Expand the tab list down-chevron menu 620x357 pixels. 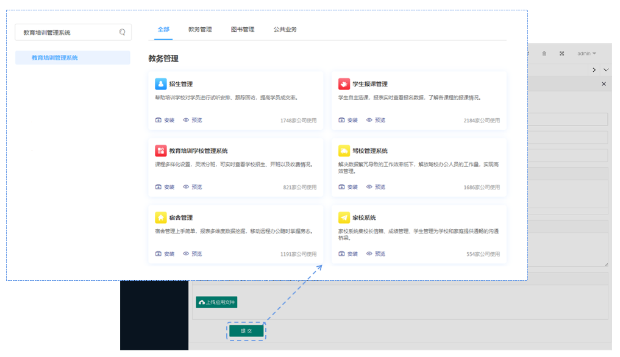pyautogui.click(x=605, y=70)
